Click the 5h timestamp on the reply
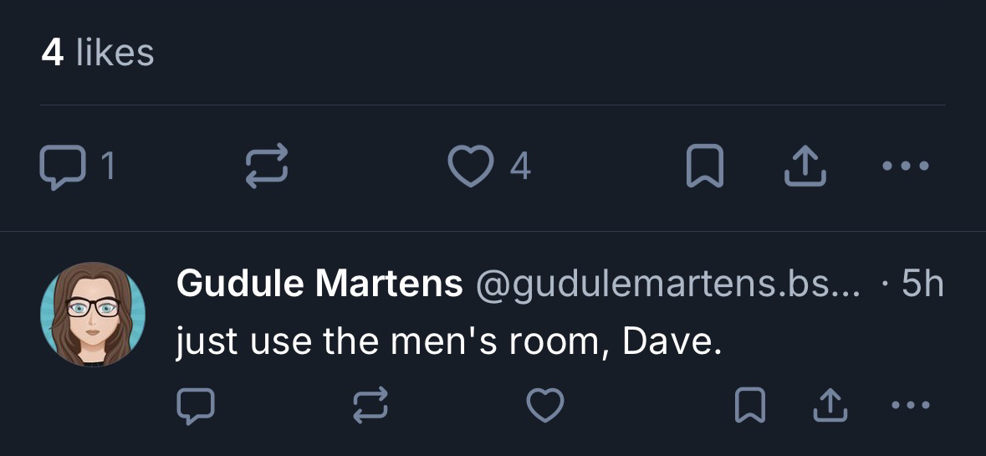 pos(922,285)
